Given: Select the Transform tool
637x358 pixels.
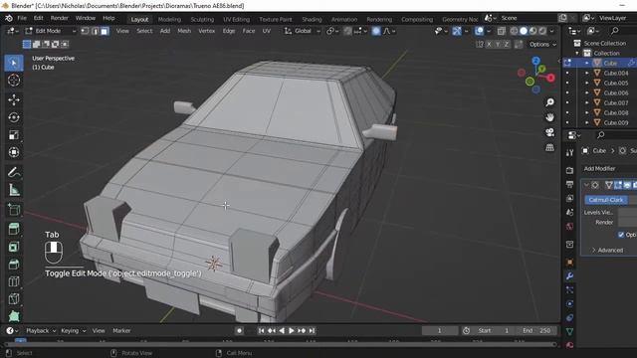Looking at the screenshot, I should point(14,152).
